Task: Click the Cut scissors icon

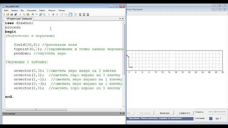Action: pos(20,14)
